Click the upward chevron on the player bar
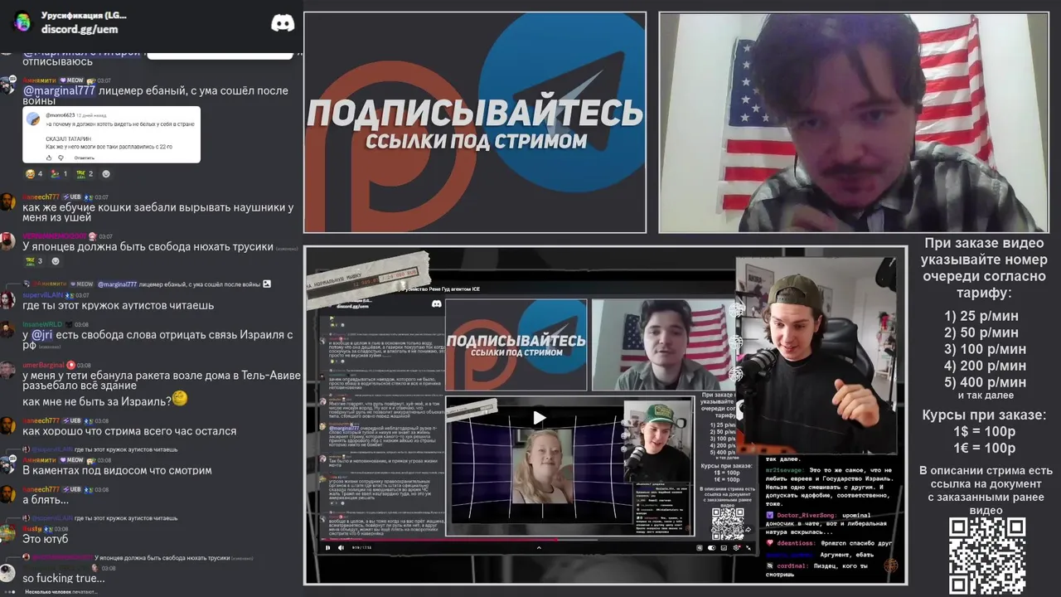 tap(539, 547)
